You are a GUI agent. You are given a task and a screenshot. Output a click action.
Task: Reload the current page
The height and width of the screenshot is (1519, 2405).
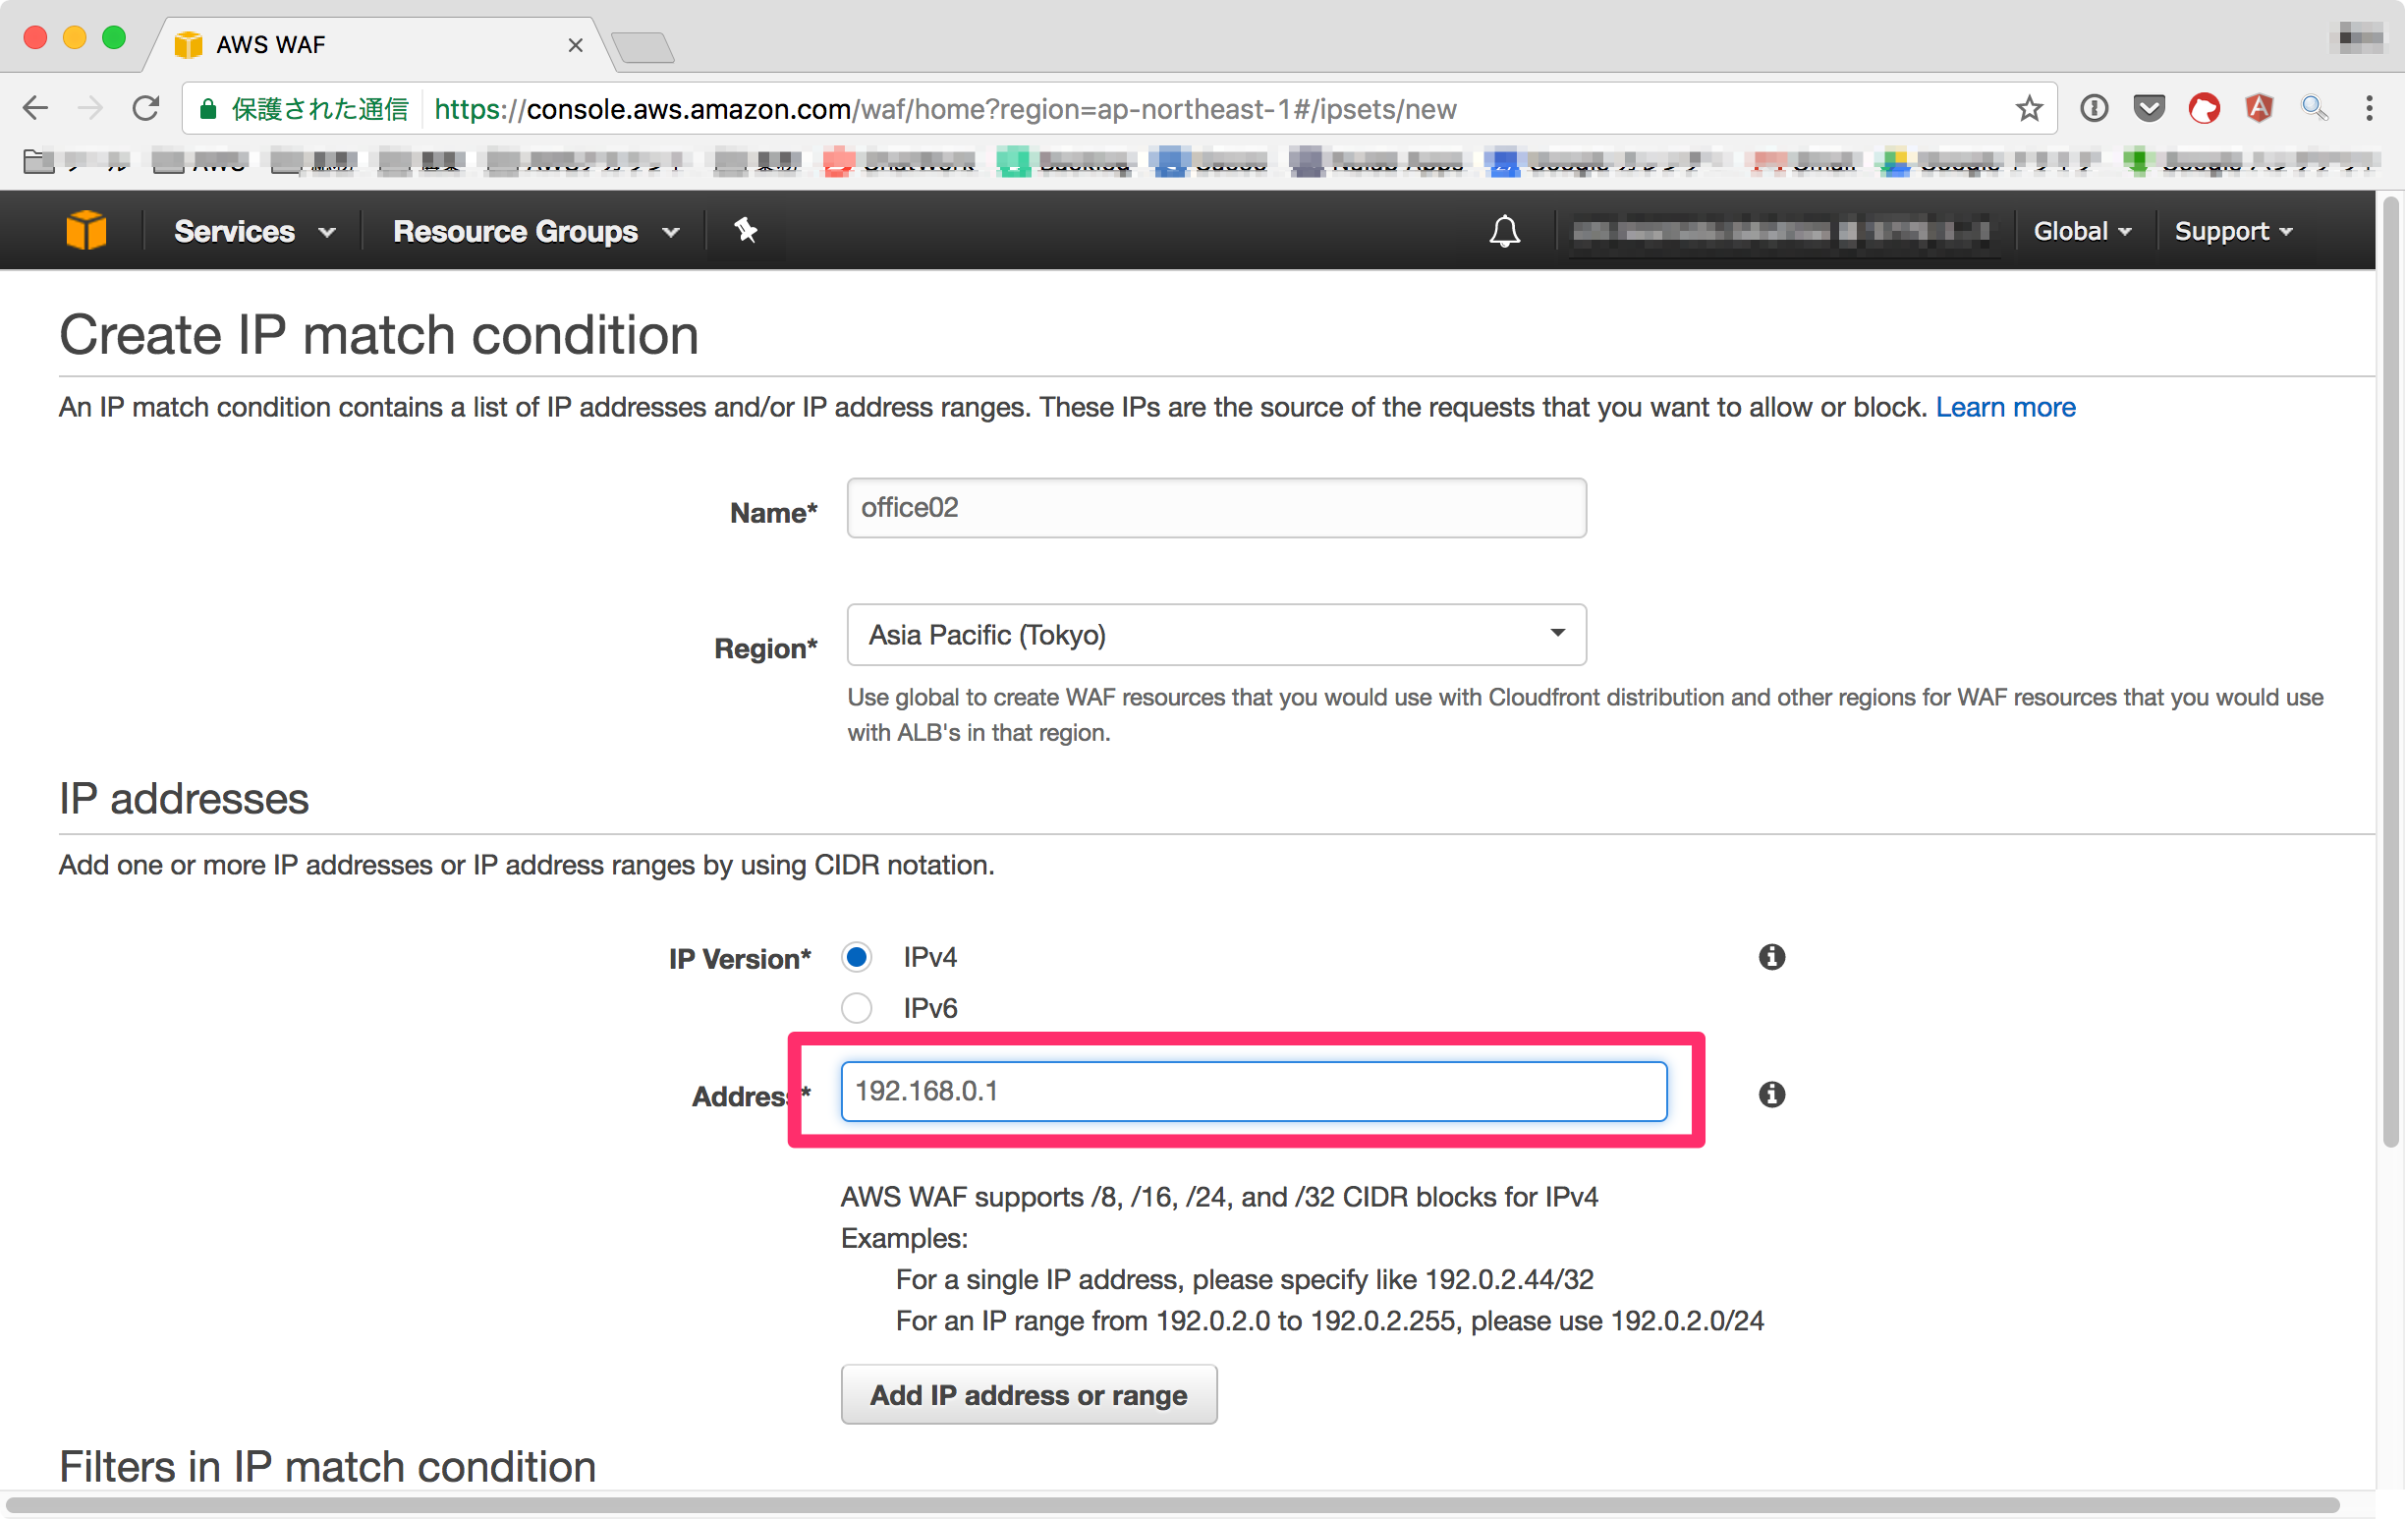(145, 108)
